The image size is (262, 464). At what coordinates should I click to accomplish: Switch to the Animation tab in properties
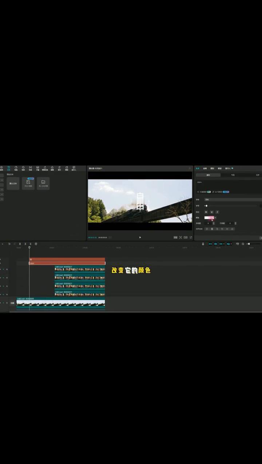click(205, 169)
